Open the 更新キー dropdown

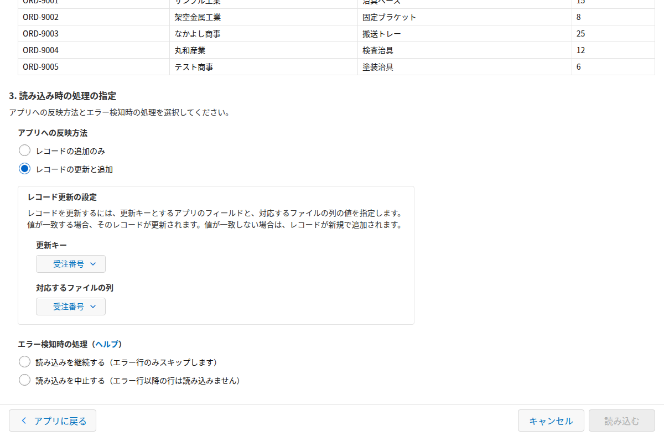point(71,264)
